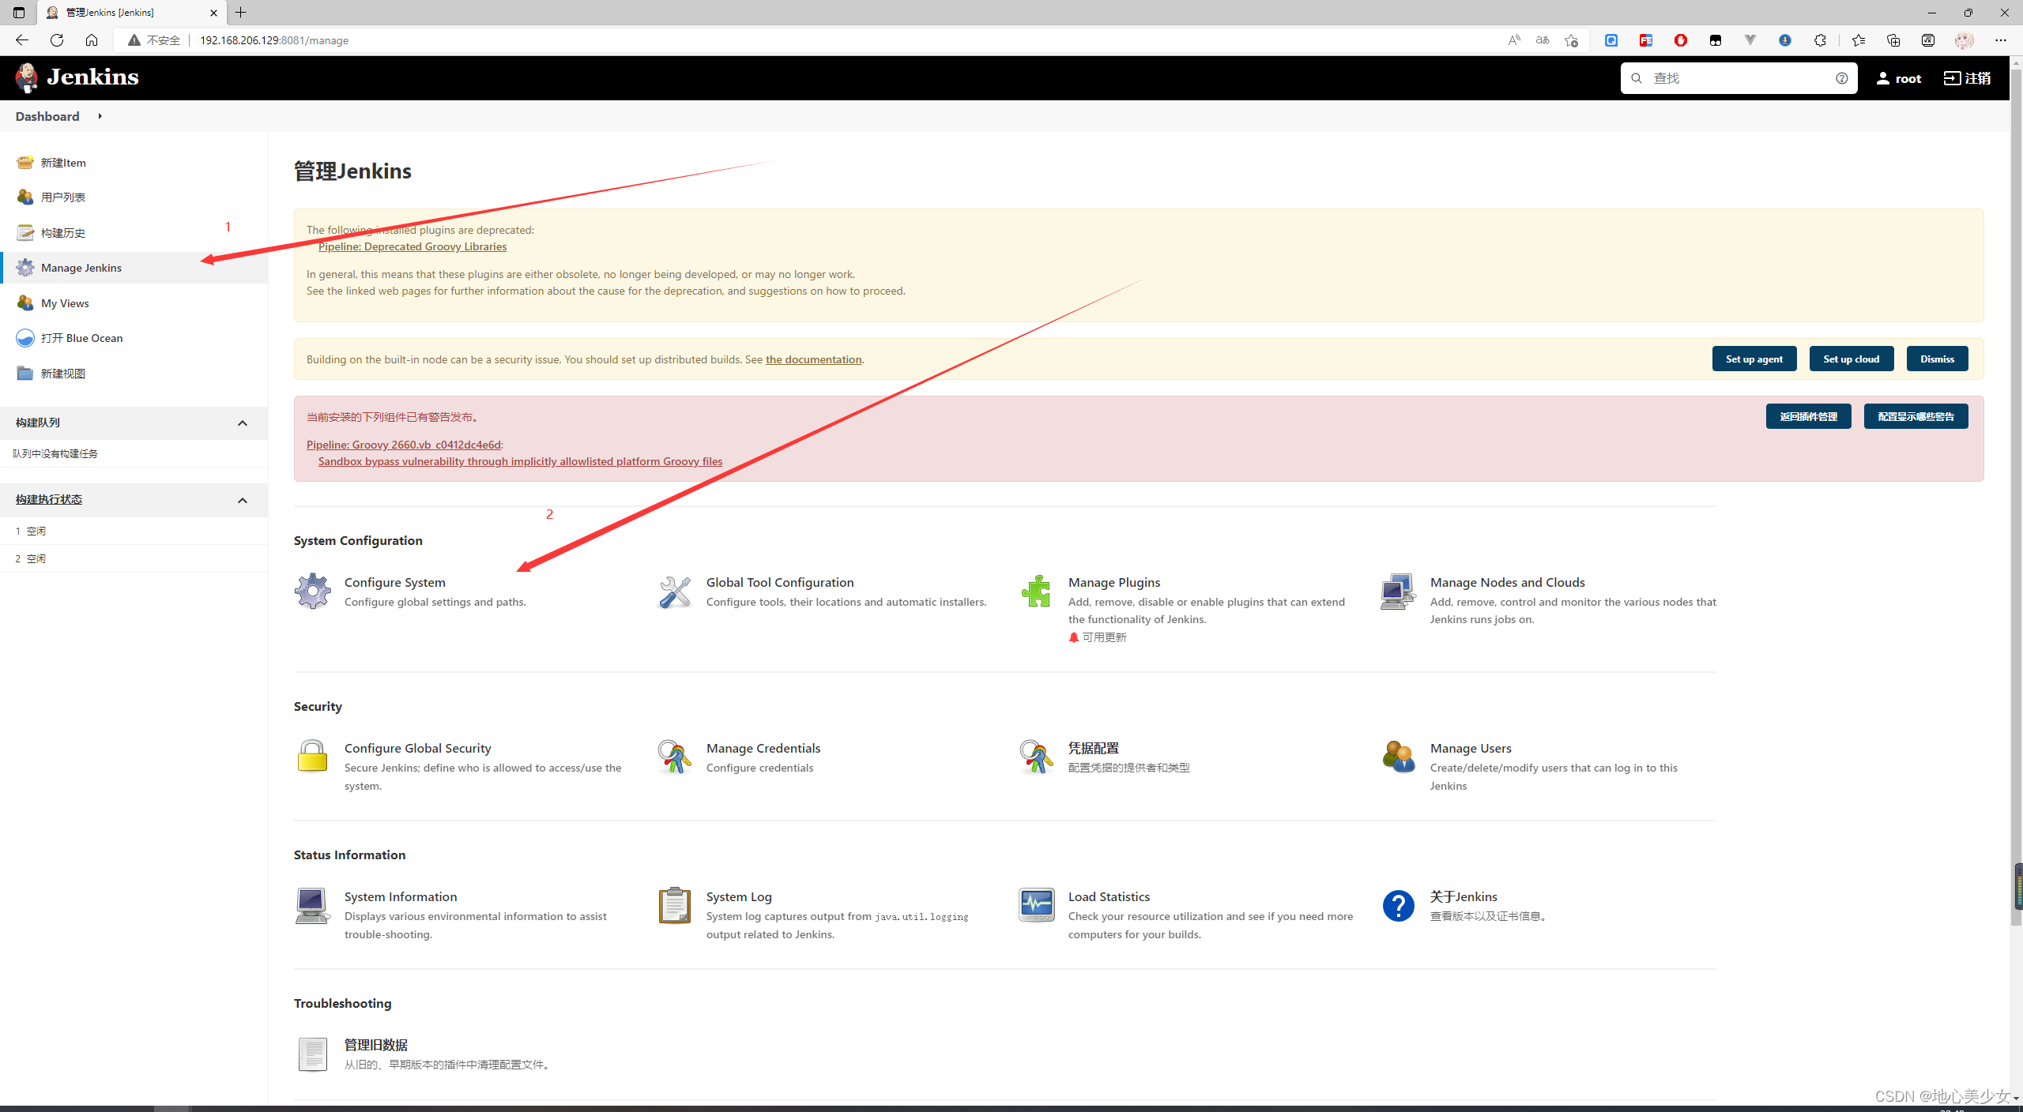Collapse the 构建队列 build queue panel

click(243, 423)
